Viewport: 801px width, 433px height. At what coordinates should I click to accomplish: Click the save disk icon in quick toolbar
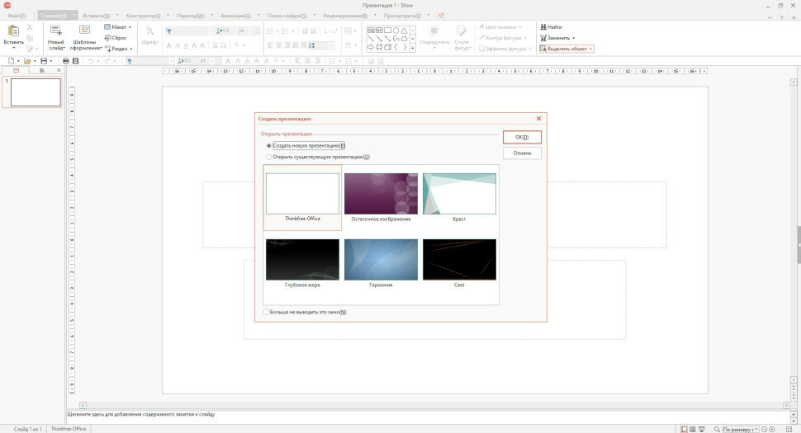(44, 61)
